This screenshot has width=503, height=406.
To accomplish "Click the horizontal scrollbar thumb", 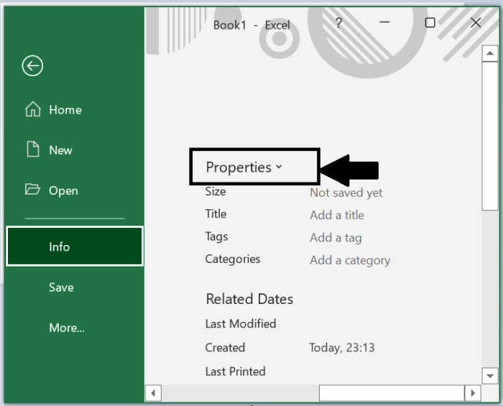I will click(x=390, y=393).
